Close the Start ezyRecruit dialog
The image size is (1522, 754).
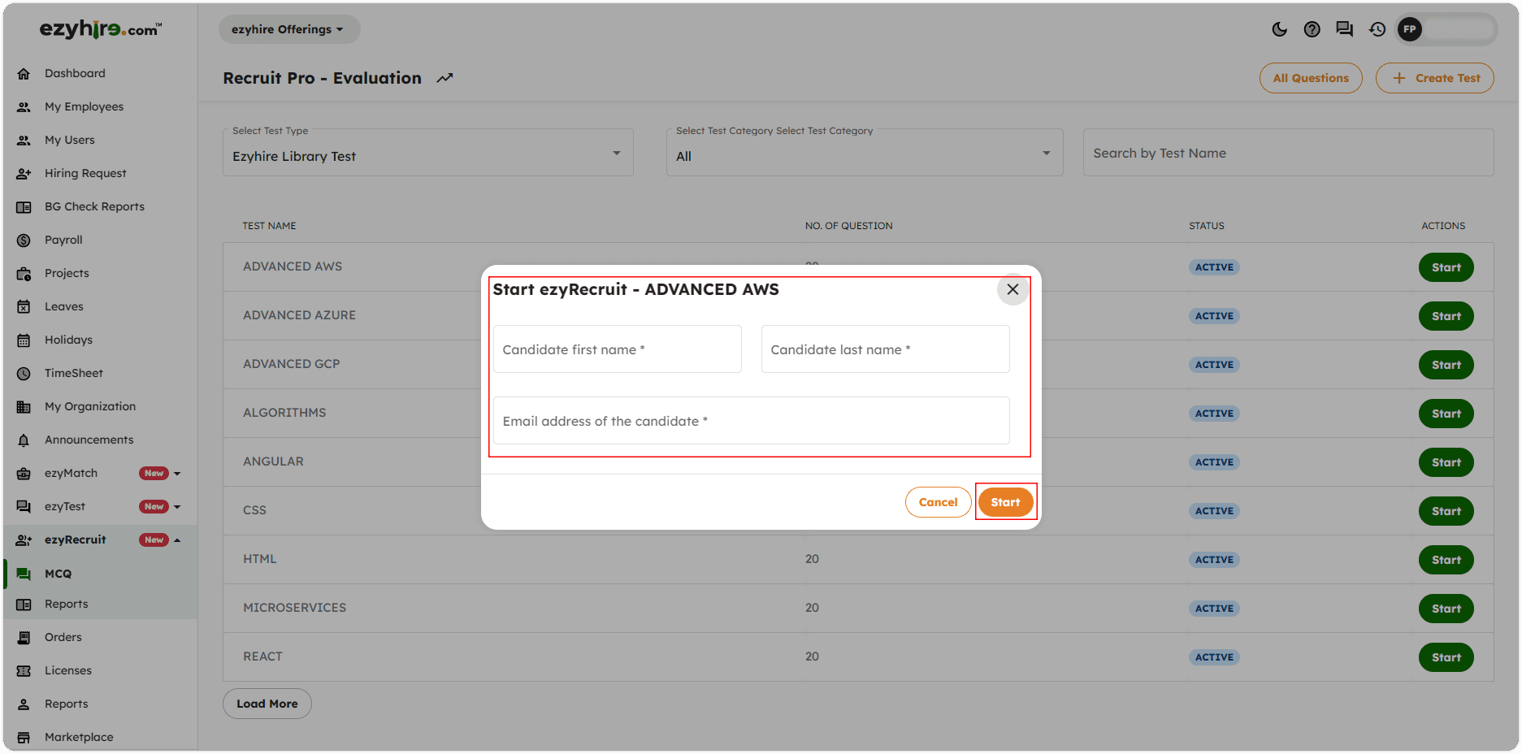(x=1012, y=289)
